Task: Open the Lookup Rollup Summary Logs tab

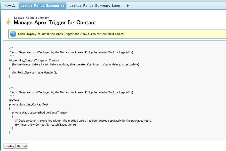Action: [x=95, y=6]
